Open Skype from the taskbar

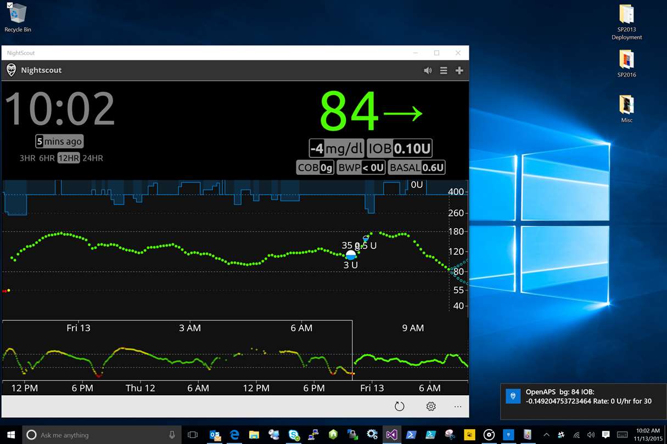pos(294,435)
